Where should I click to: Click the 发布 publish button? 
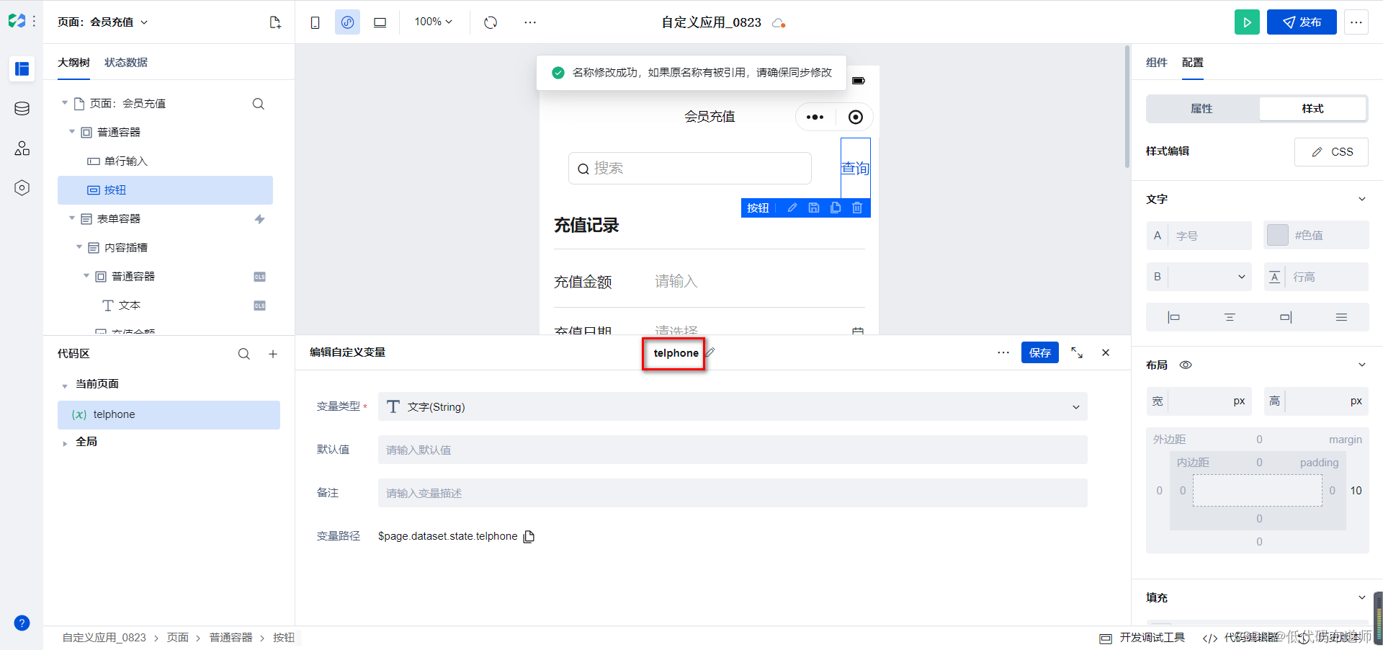[x=1302, y=22]
